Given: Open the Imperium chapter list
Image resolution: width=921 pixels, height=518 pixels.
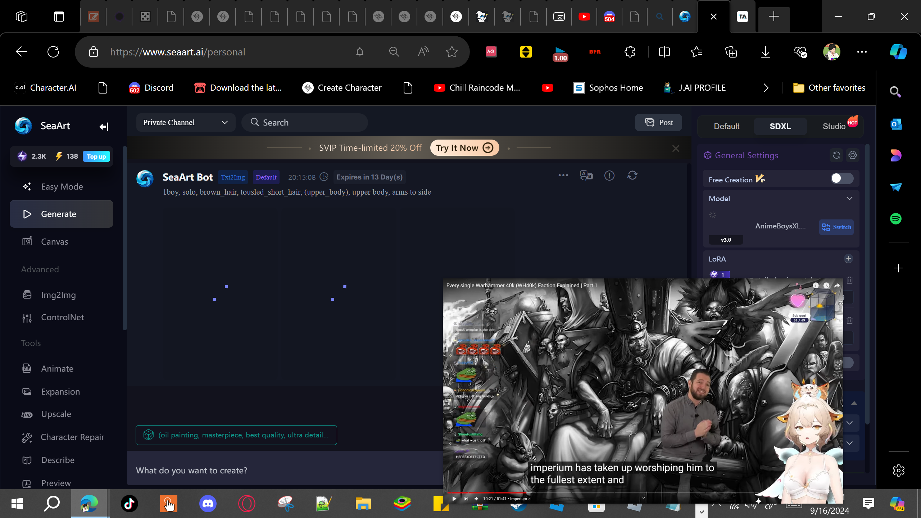Looking at the screenshot, I should coord(520,499).
